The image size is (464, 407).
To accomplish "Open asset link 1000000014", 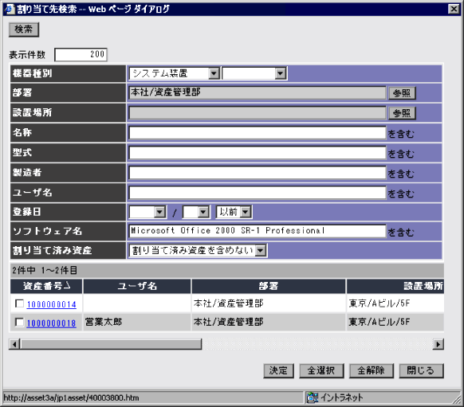I will (52, 304).
